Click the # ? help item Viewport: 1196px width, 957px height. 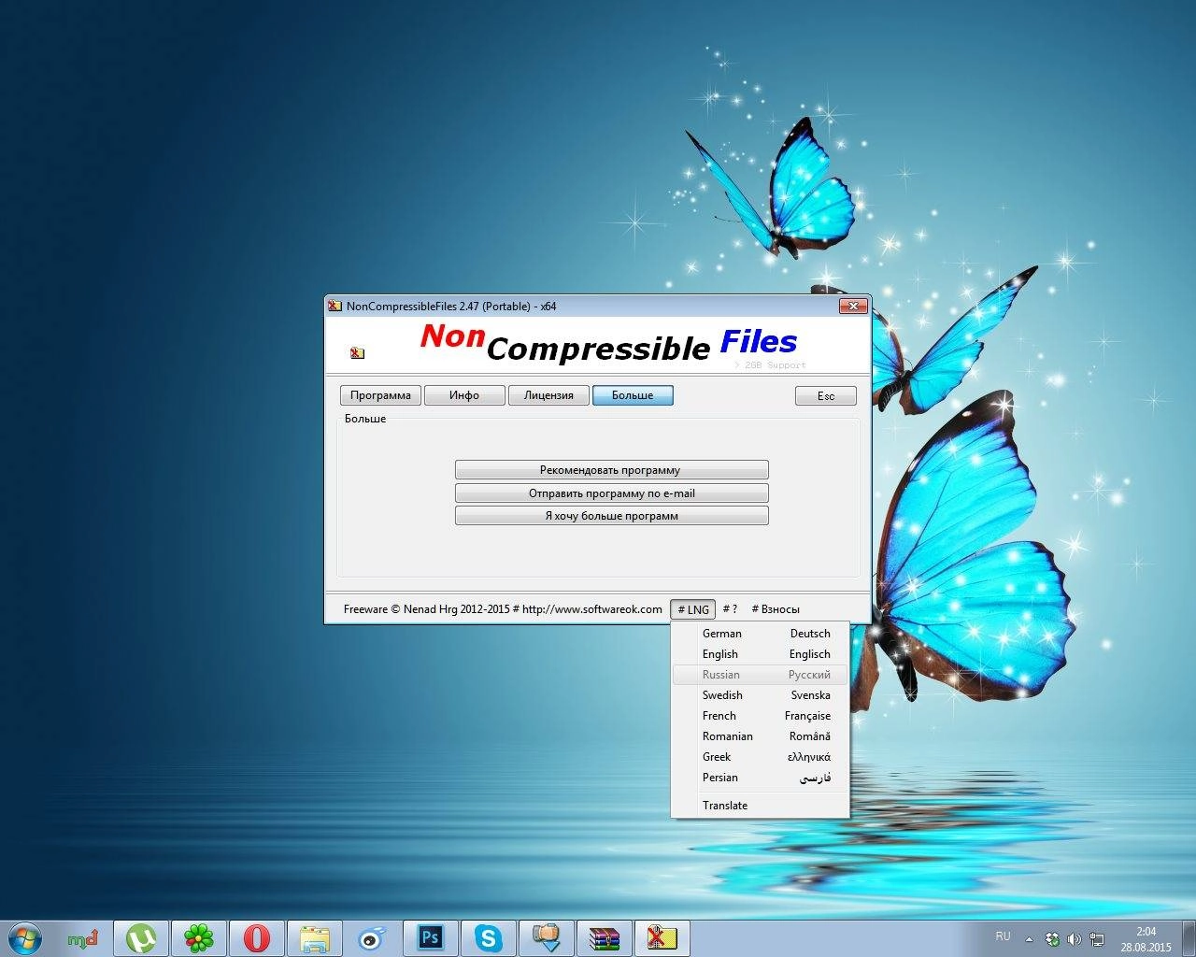(730, 609)
